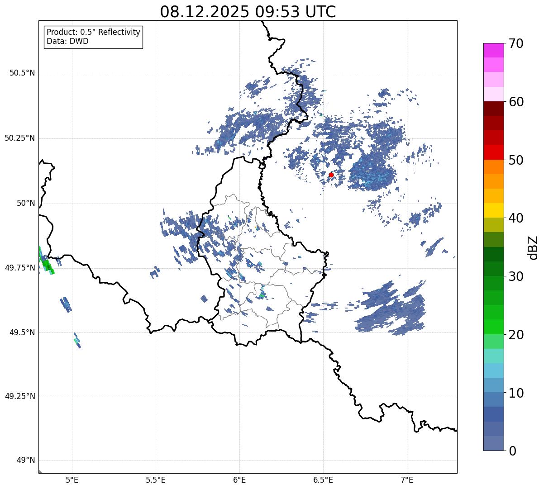Viewport: 544px width, 489px height.
Task: Click the 10 tick label on the colorbar
Action: (516, 393)
